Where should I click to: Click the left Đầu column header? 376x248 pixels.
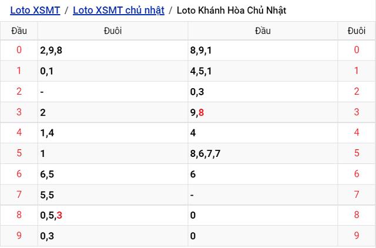click(x=19, y=31)
